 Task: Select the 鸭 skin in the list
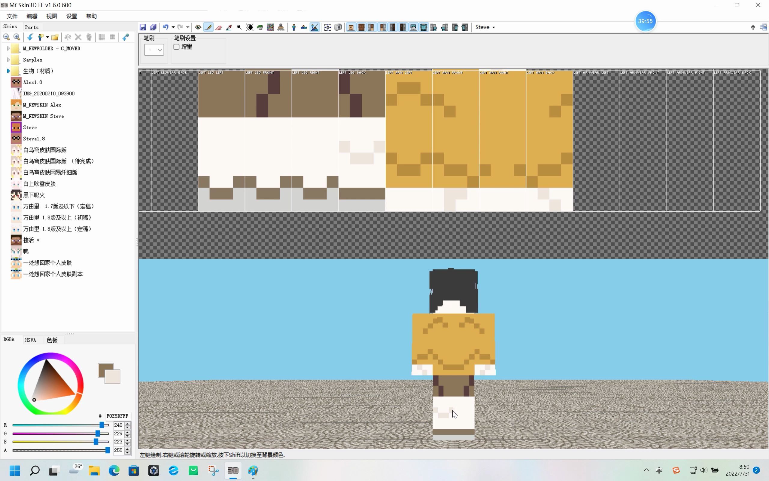coord(26,251)
